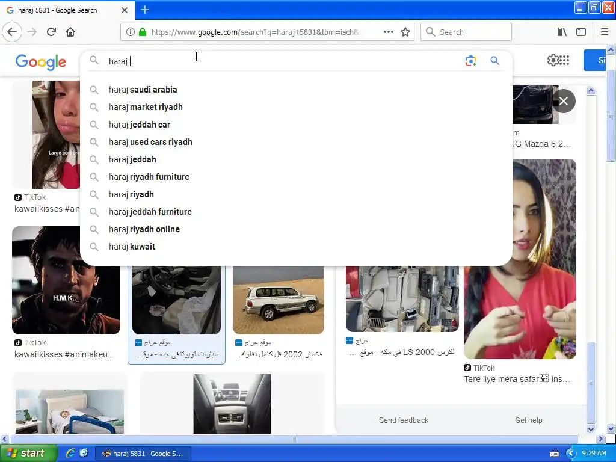Open the LS 2000 car parts thumbnail
Image resolution: width=616 pixels, height=462 pixels.
[x=402, y=299]
